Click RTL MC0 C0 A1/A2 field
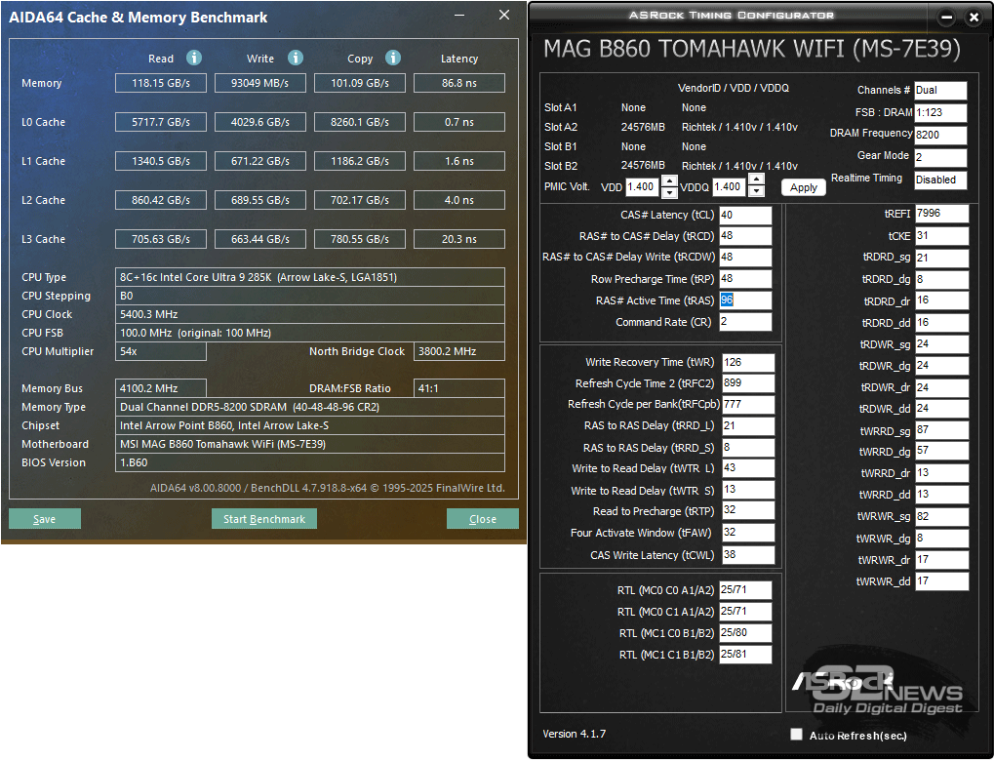 745,590
